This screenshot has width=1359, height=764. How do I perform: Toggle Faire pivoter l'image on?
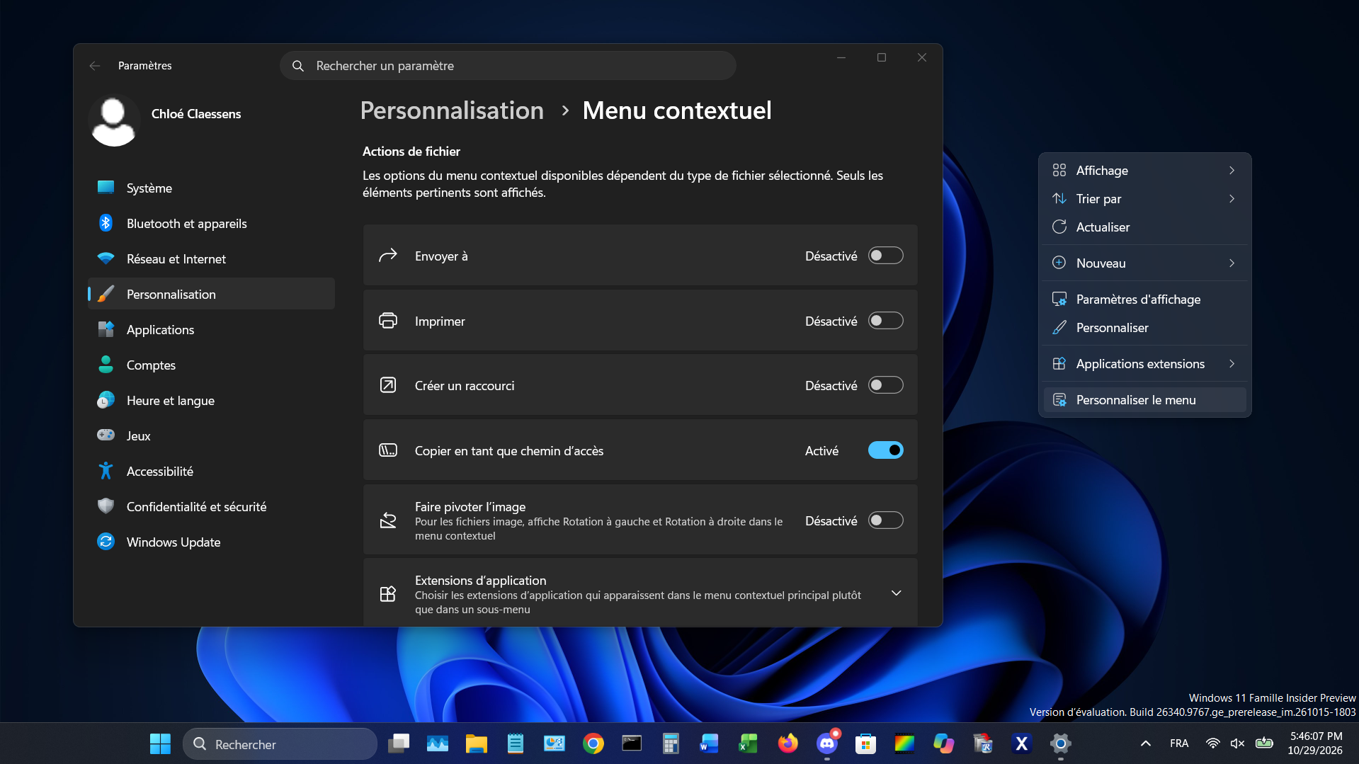point(886,520)
